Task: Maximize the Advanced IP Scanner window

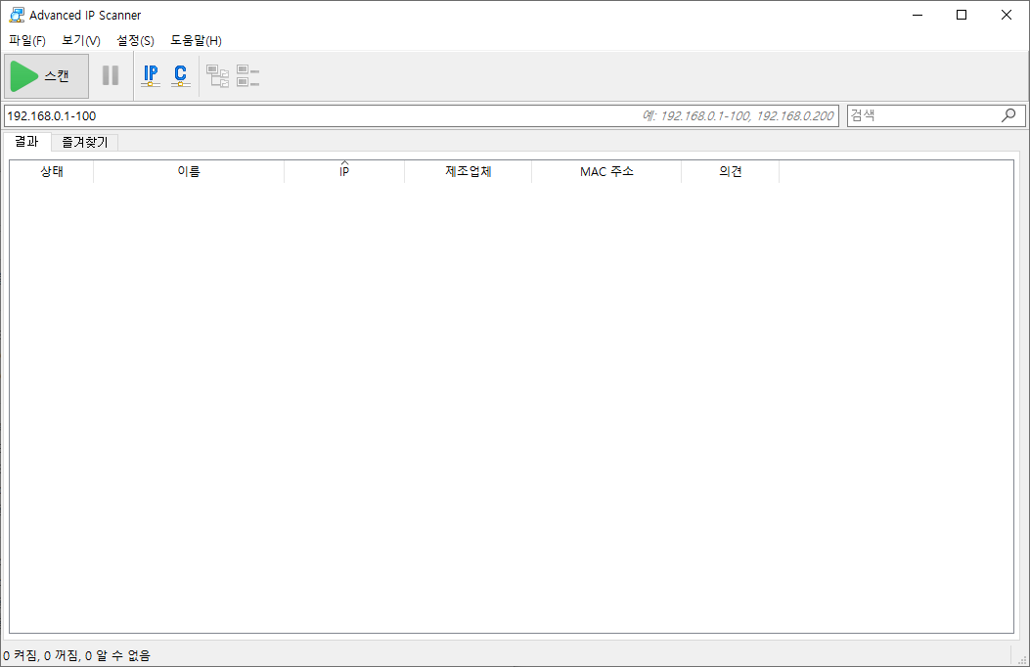Action: [961, 15]
